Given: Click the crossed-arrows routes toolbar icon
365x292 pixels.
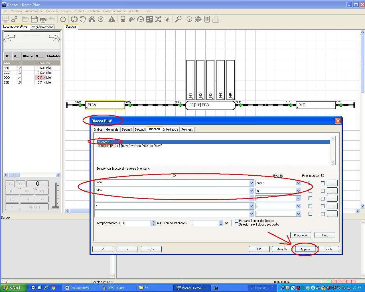Looking at the screenshot, I should point(158,19).
